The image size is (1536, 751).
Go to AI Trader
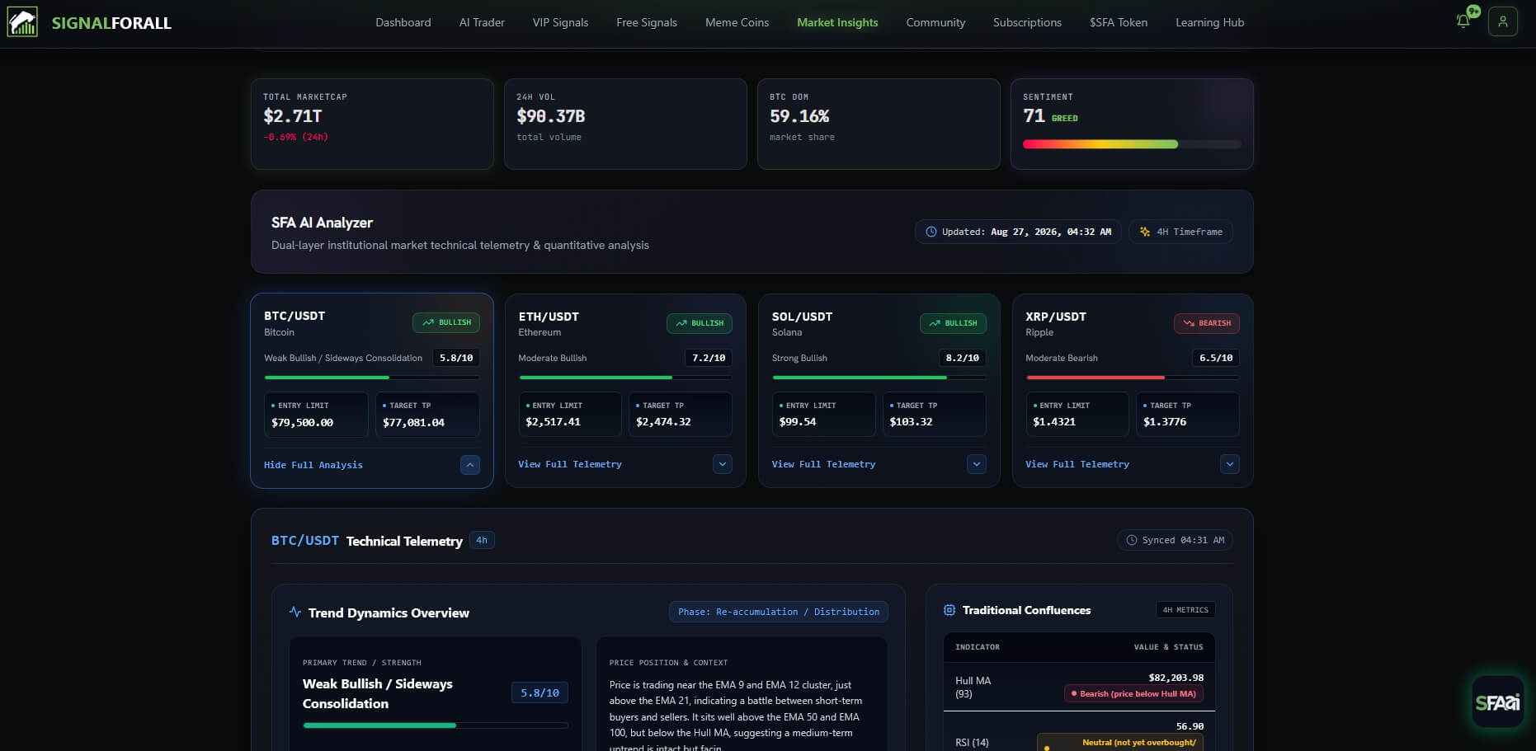pyautogui.click(x=482, y=22)
